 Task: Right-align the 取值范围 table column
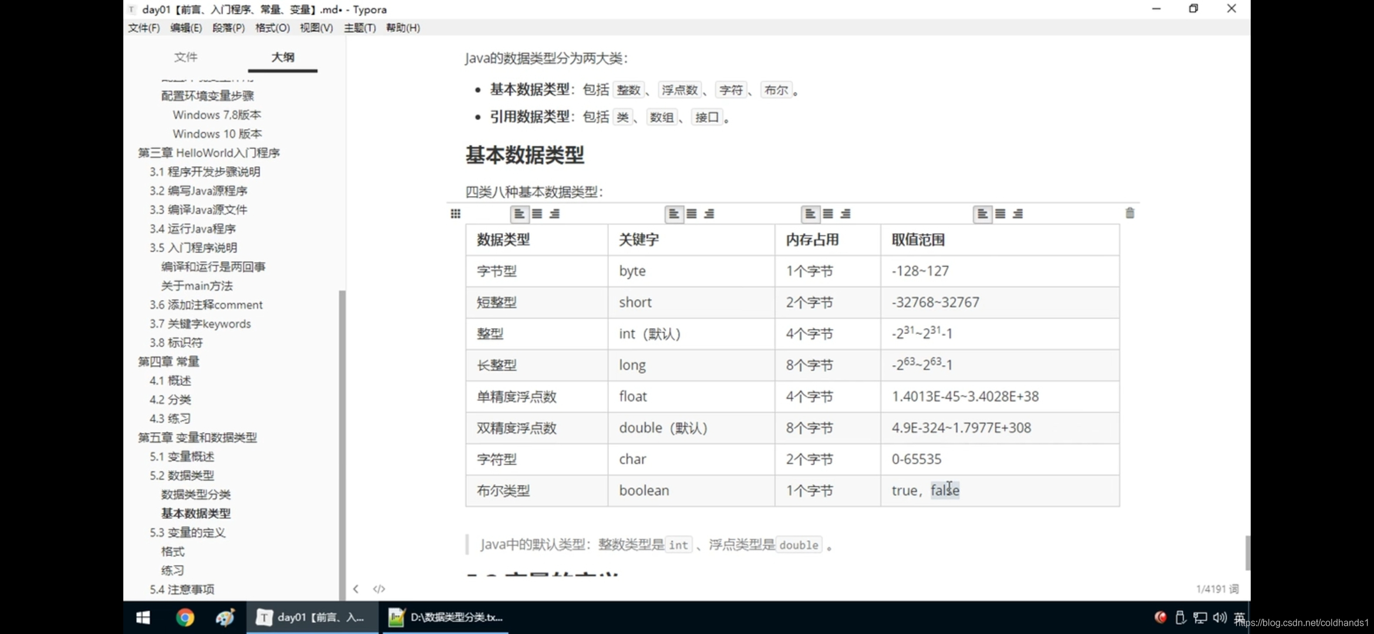point(1018,213)
